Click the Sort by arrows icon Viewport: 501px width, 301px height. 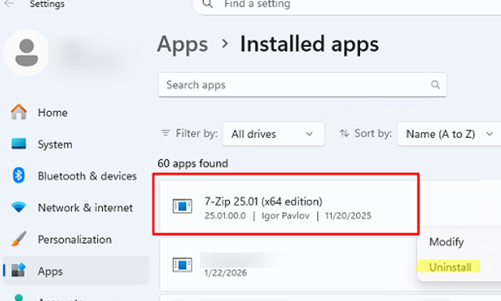click(x=344, y=133)
